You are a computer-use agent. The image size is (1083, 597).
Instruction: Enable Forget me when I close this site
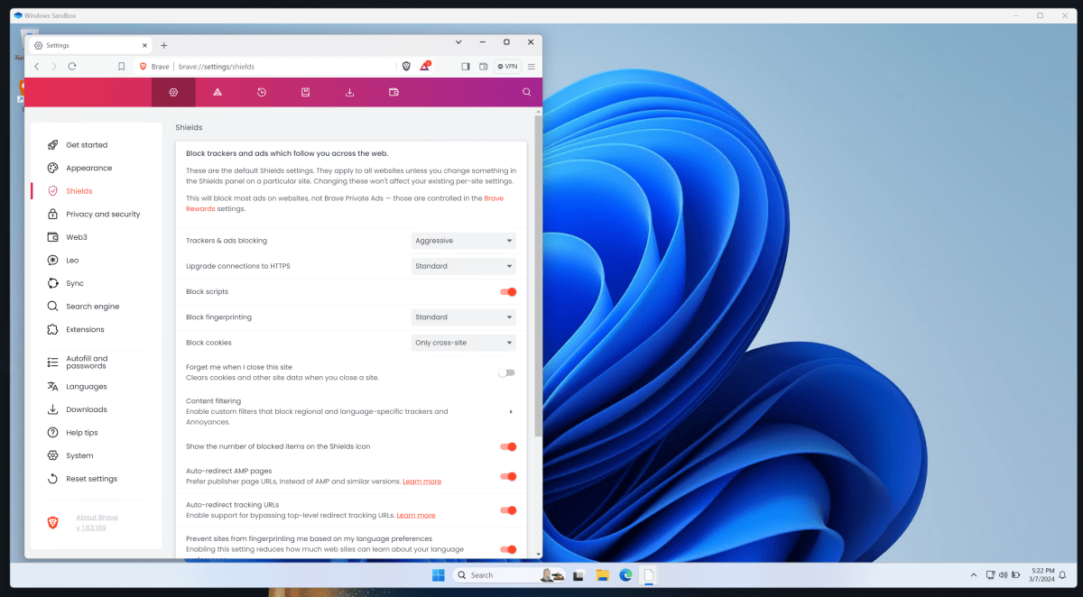507,372
